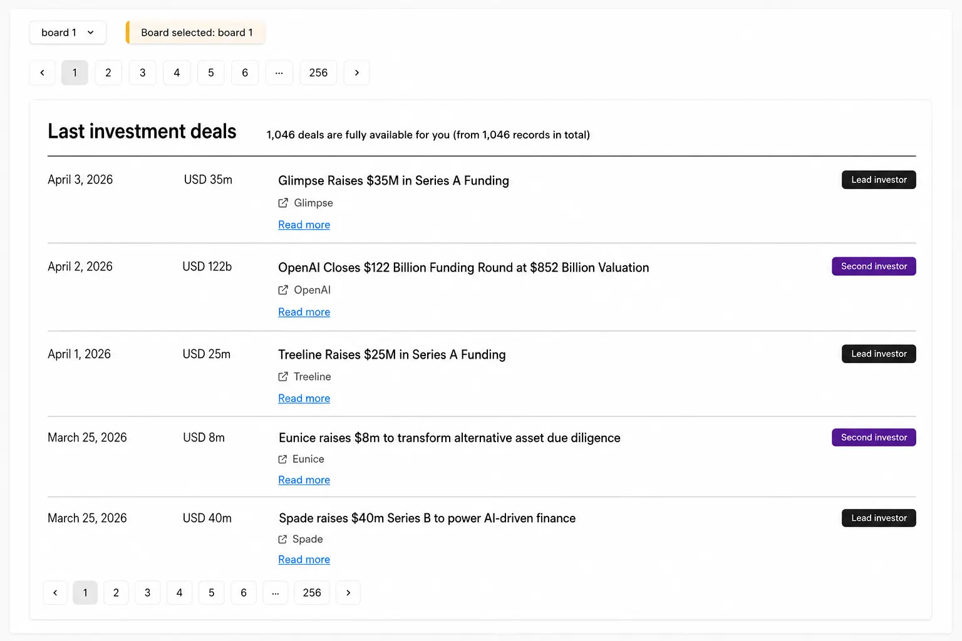Click the Treeline external link icon
This screenshot has height=641, width=962.
(x=283, y=376)
